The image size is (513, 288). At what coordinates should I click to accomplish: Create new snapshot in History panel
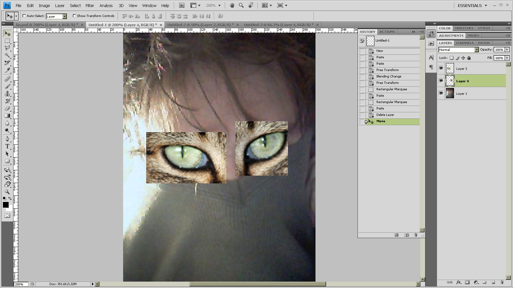click(407, 235)
